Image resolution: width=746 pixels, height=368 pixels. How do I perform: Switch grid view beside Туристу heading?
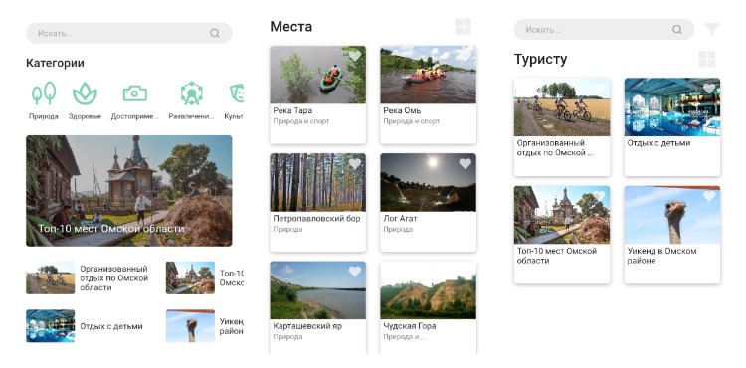pos(707,59)
